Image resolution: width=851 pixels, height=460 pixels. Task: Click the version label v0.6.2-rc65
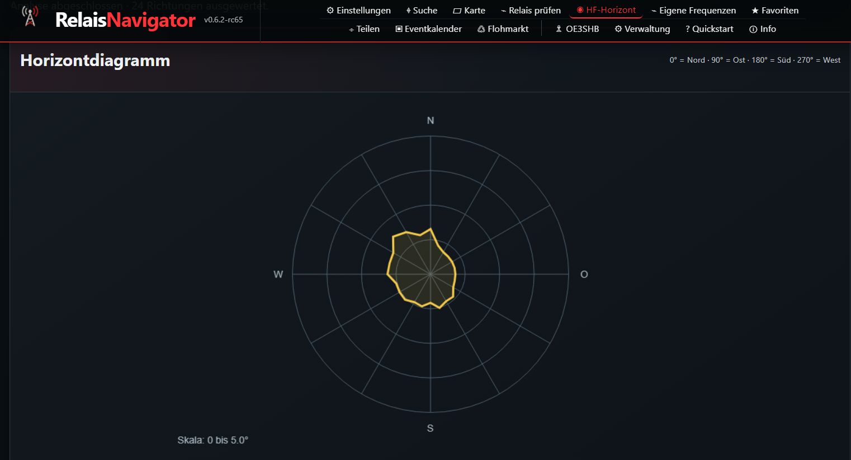[x=224, y=20]
